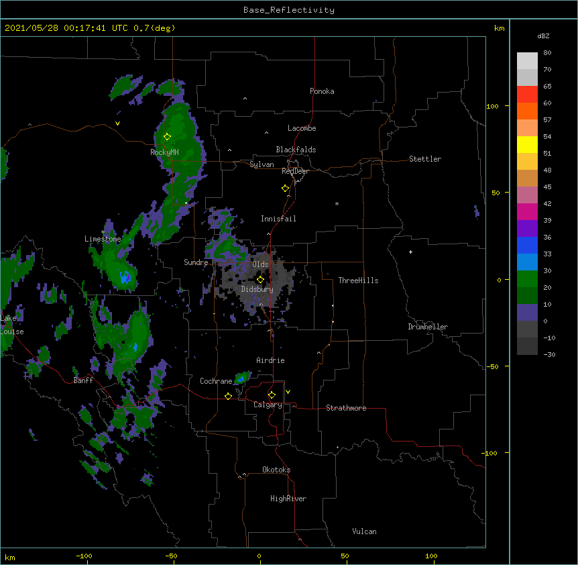Click the Vulcan city label
This screenshot has height=565, width=578.
click(x=364, y=531)
